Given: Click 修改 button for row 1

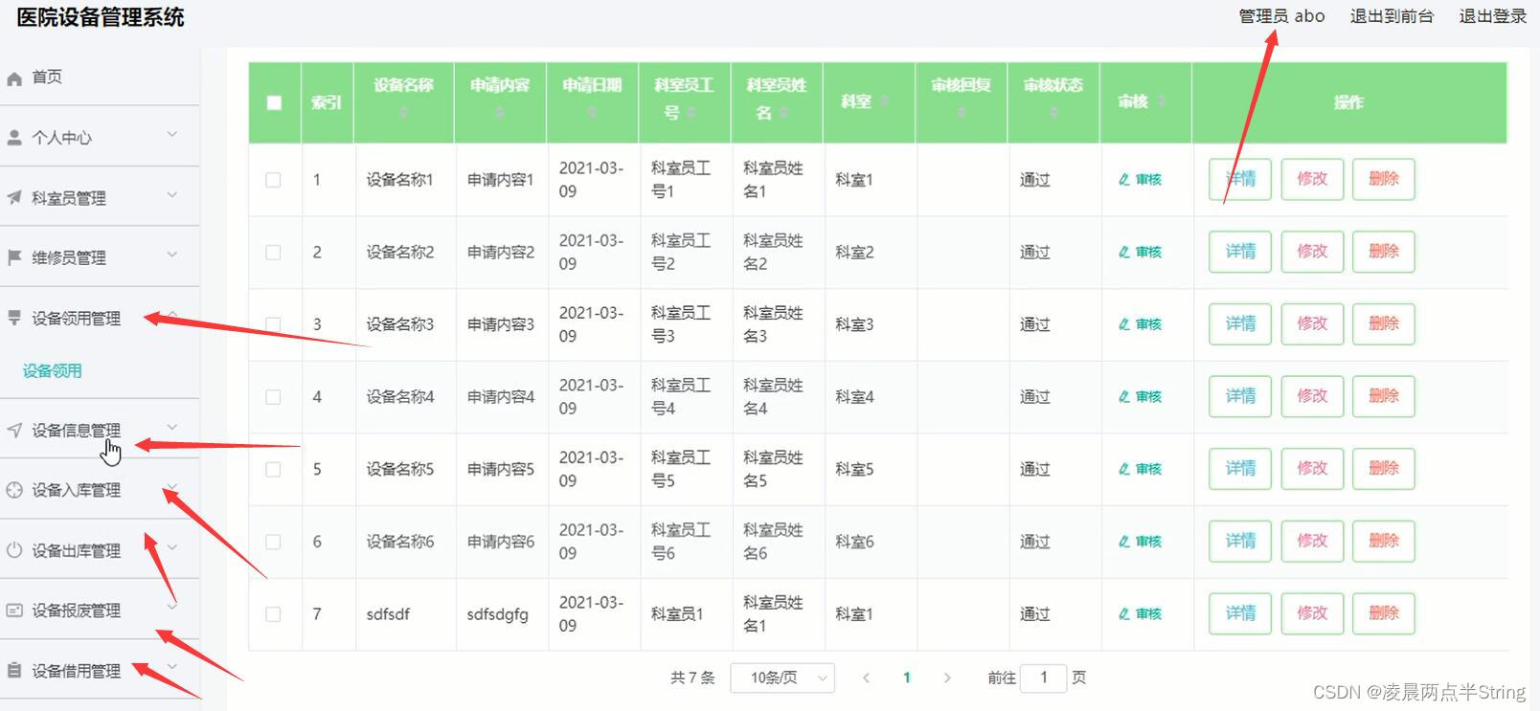Looking at the screenshot, I should pyautogui.click(x=1312, y=179).
